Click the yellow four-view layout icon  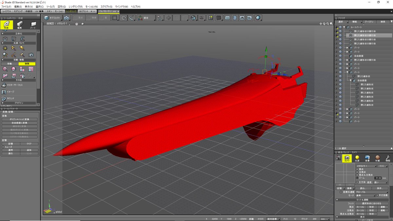tap(211, 18)
